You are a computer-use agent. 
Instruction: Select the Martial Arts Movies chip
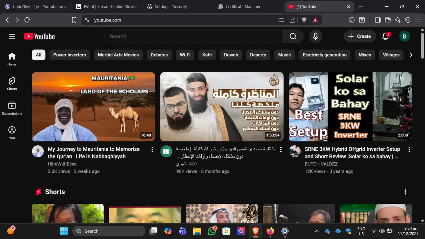pos(118,55)
